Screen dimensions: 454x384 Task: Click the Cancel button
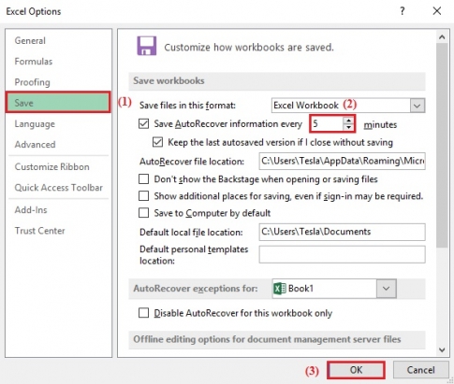tap(420, 370)
